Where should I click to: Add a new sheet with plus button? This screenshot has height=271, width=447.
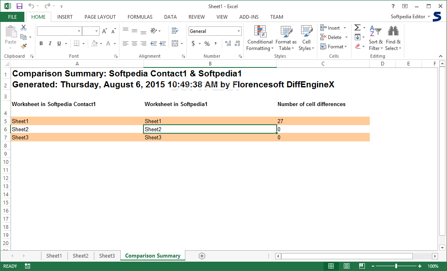(x=202, y=256)
